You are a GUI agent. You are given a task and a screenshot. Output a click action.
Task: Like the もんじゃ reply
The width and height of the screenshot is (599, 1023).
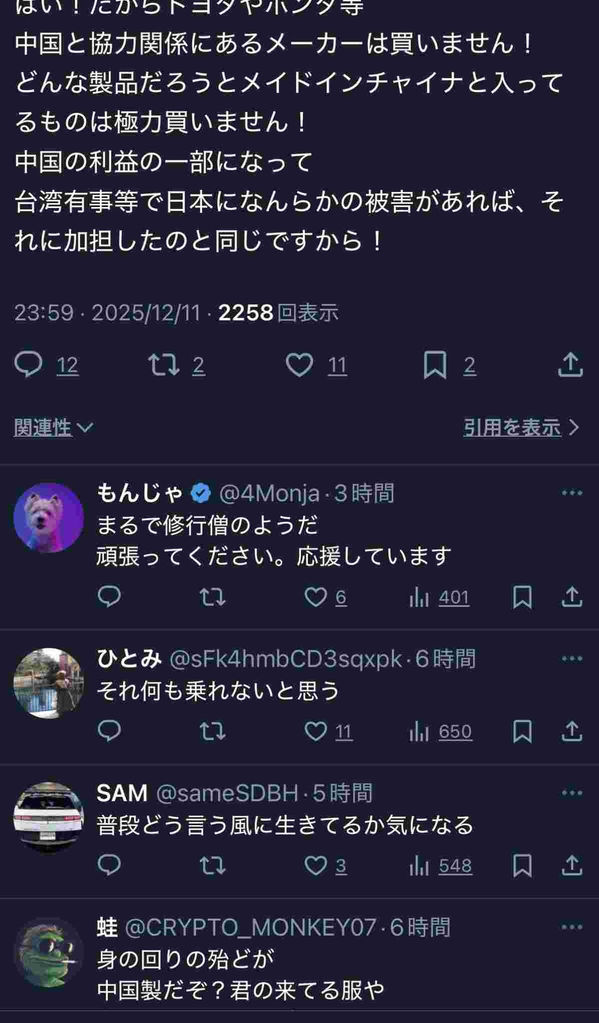[315, 597]
